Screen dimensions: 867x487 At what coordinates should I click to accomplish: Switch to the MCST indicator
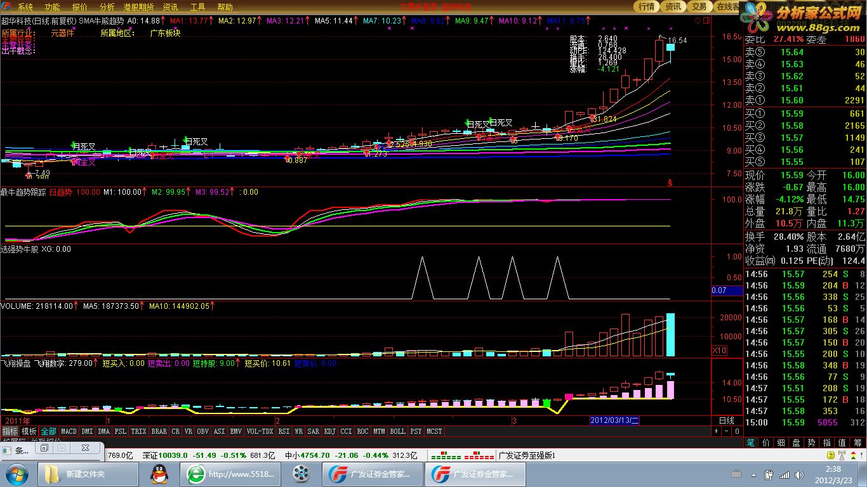coord(434,431)
